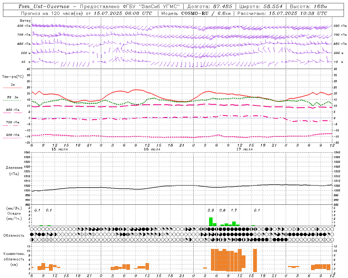
Task: Click the 'Td 2м' dew point legend label
Action: [x=13, y=97]
